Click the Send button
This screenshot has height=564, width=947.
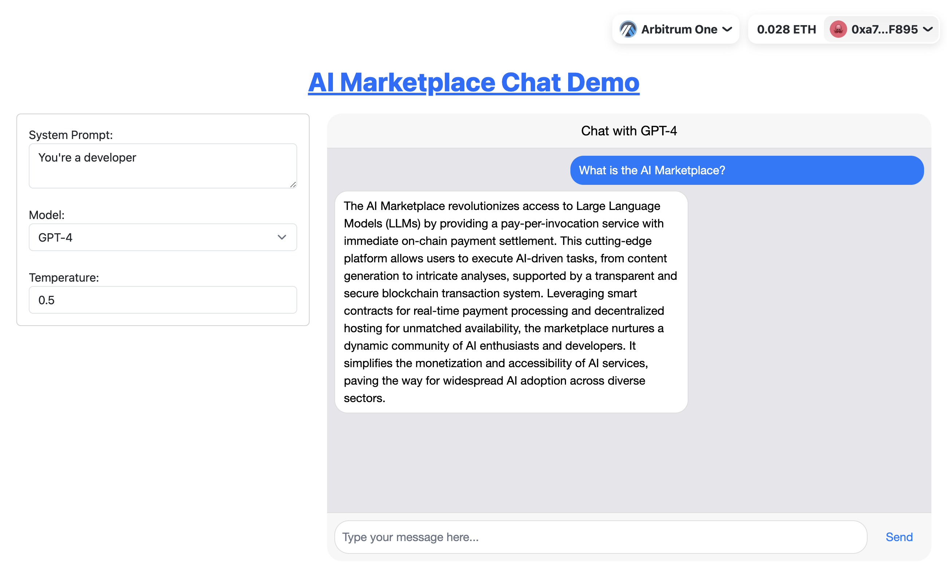point(899,537)
